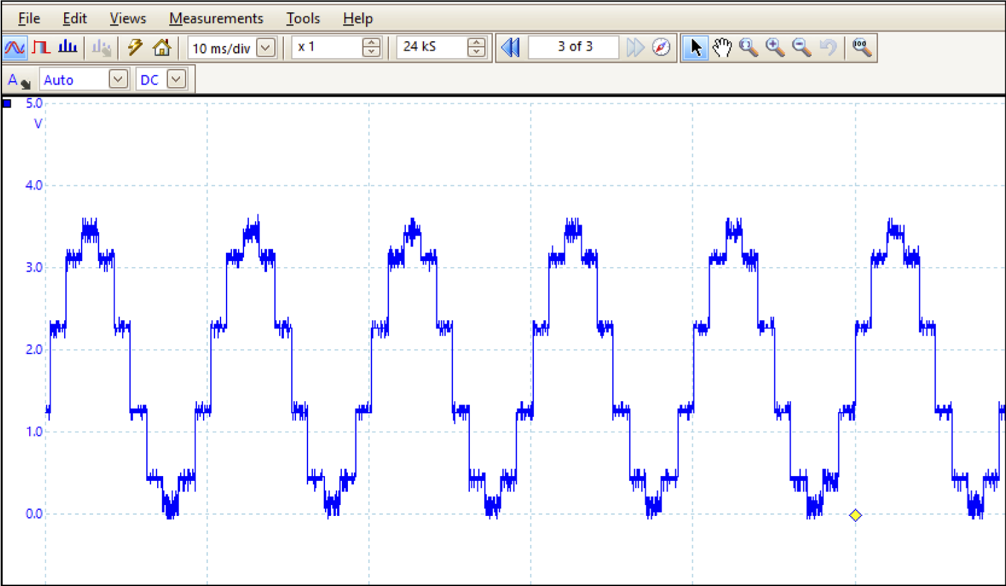
Task: Open the Measurements menu
Action: coord(216,18)
